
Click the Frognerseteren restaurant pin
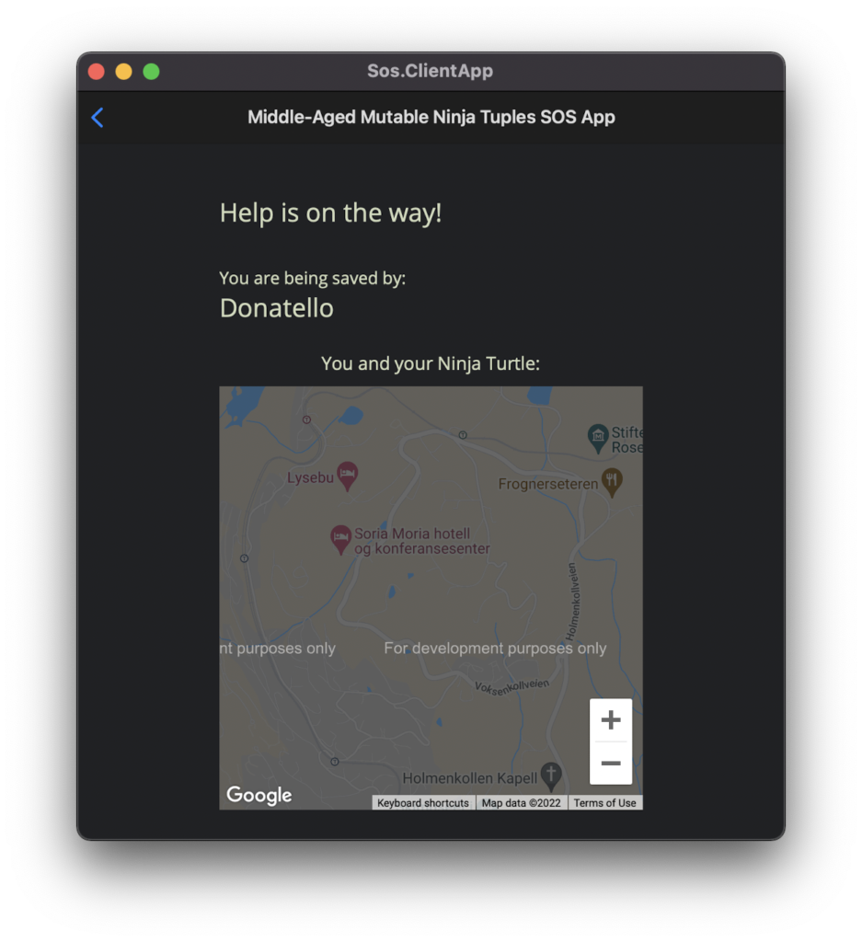tap(612, 482)
